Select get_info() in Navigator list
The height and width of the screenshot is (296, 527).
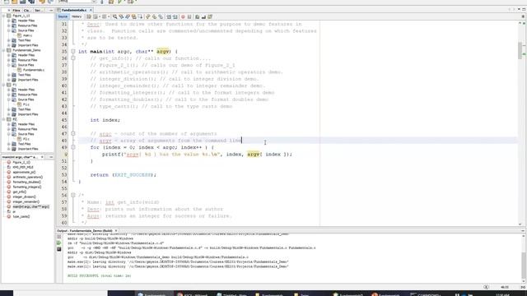pos(19,192)
